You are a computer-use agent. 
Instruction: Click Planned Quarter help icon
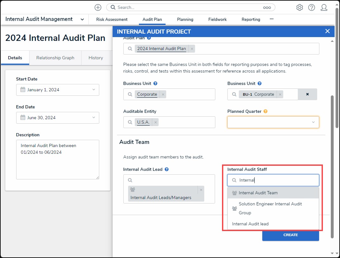click(x=265, y=112)
